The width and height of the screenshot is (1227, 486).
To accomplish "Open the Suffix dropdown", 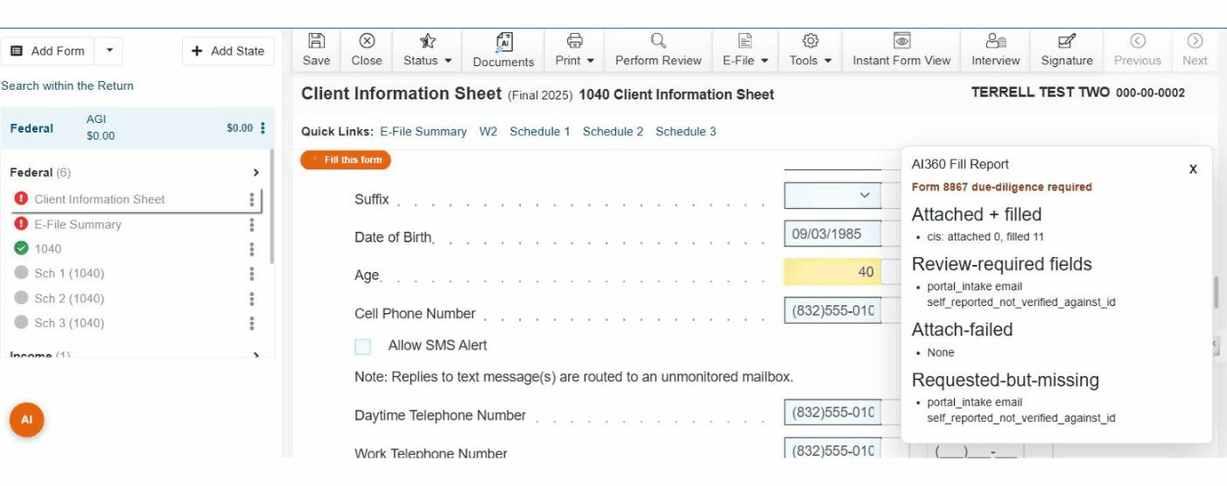I will click(832, 195).
